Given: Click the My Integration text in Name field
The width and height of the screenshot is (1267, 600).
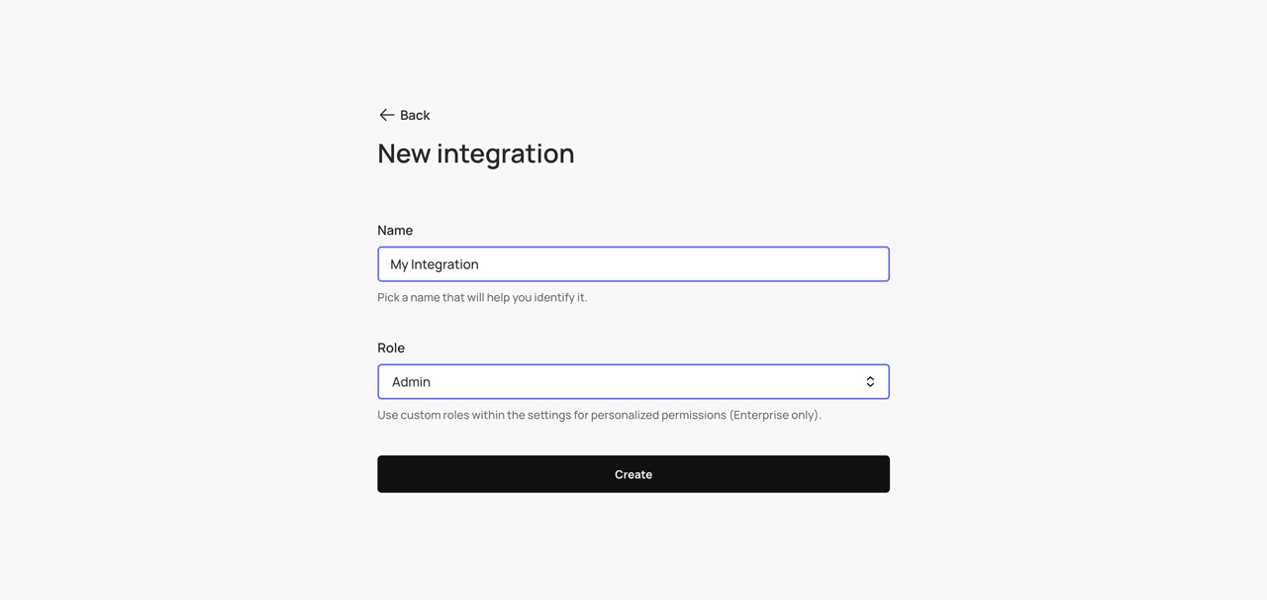Looking at the screenshot, I should click(x=435, y=264).
